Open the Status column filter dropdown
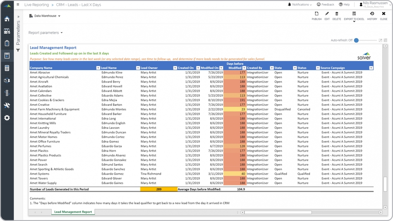Screen dimensions: 393x221 click(x=318, y=68)
